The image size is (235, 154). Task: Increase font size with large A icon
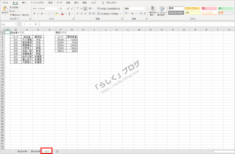coord(68,9)
